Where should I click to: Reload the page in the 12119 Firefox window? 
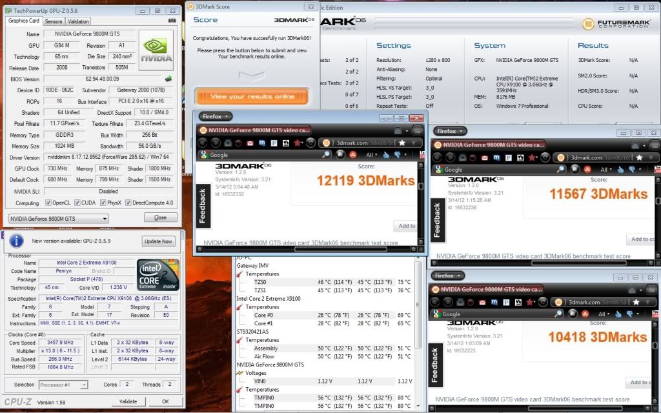point(310,143)
